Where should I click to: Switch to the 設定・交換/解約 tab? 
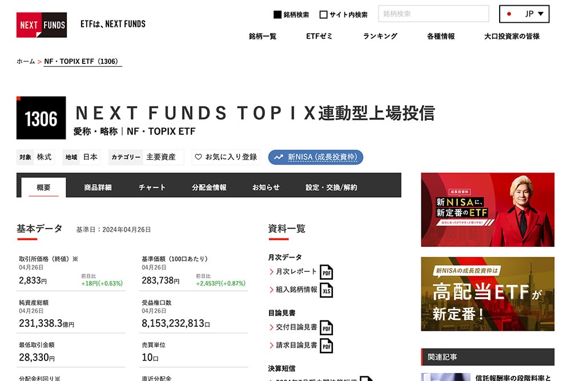coord(331,187)
